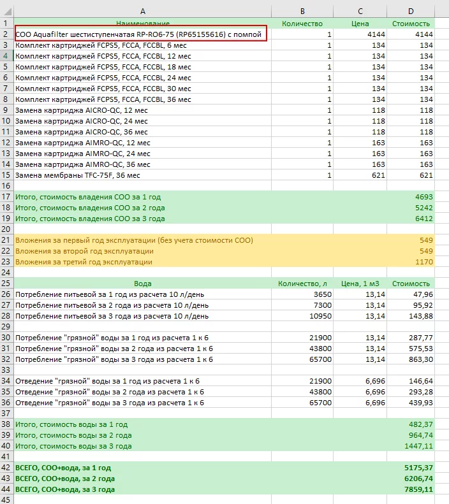Select 'Комплект картриджей FCPS5, FCCA, FCCBL, 36 мес'
The width and height of the screenshot is (449, 504).
142,99
